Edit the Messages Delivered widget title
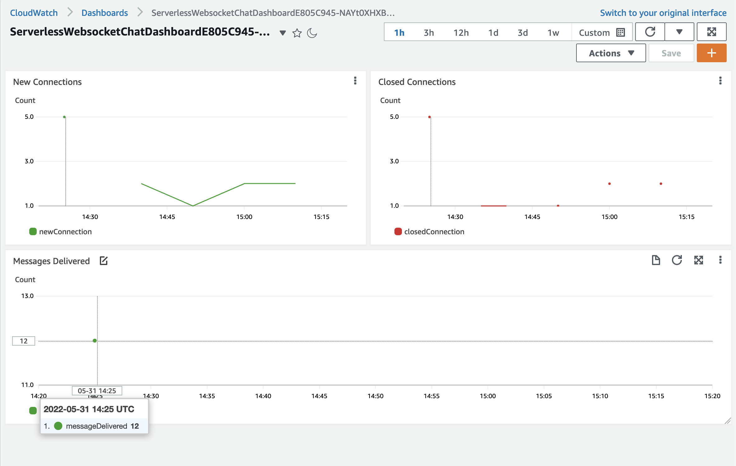Viewport: 736px width, 466px height. 104,261
